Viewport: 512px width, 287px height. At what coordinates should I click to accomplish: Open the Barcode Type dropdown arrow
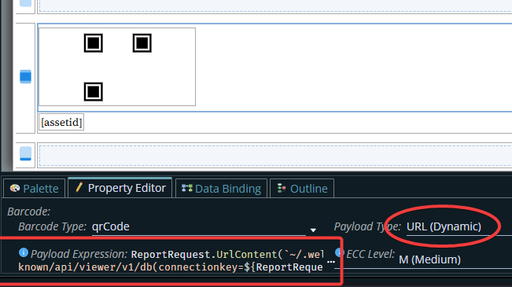point(313,230)
